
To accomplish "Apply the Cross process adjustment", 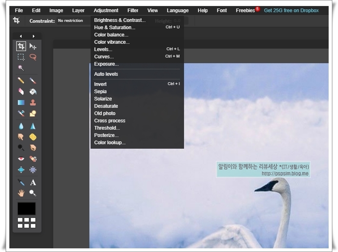I will 137,121.
